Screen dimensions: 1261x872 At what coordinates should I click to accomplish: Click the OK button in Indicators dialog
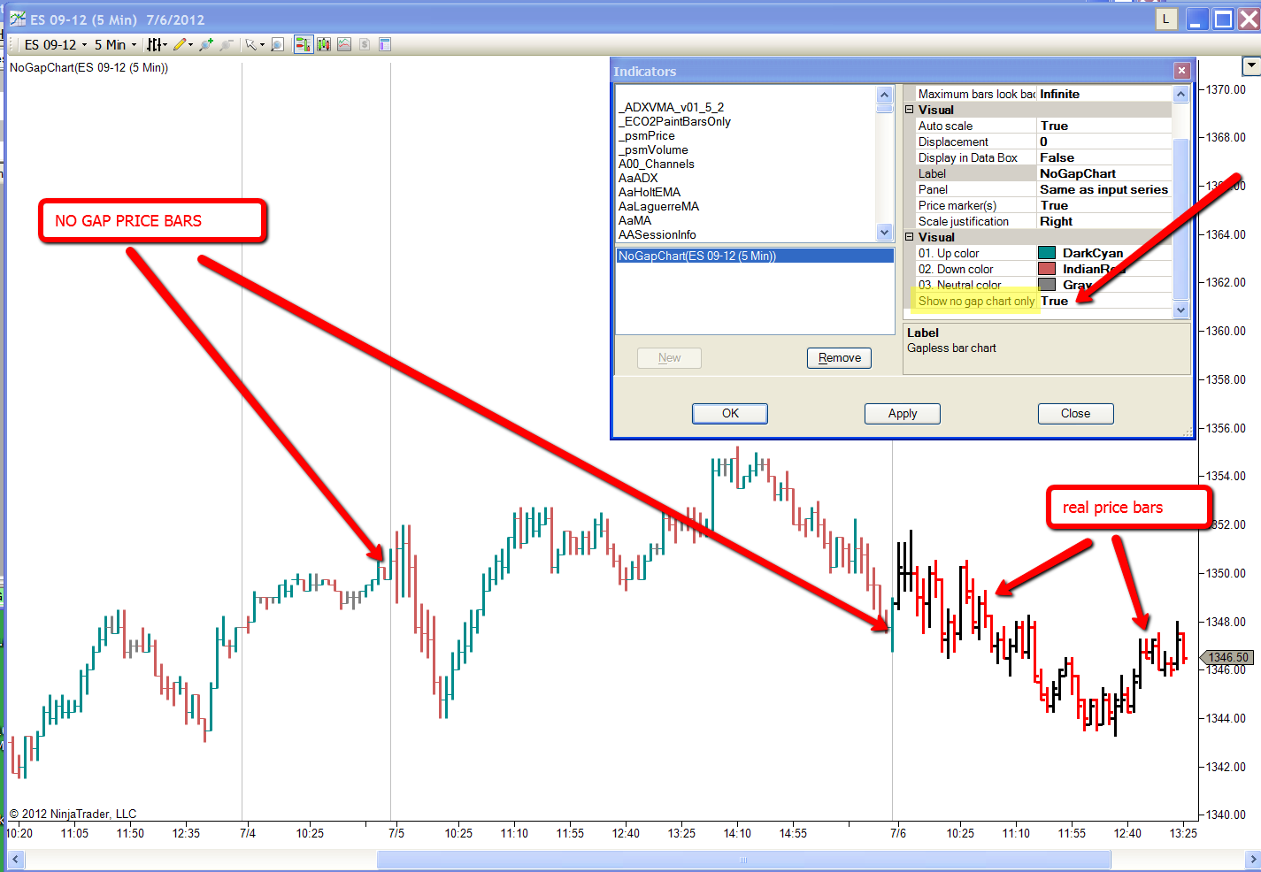[x=730, y=413]
